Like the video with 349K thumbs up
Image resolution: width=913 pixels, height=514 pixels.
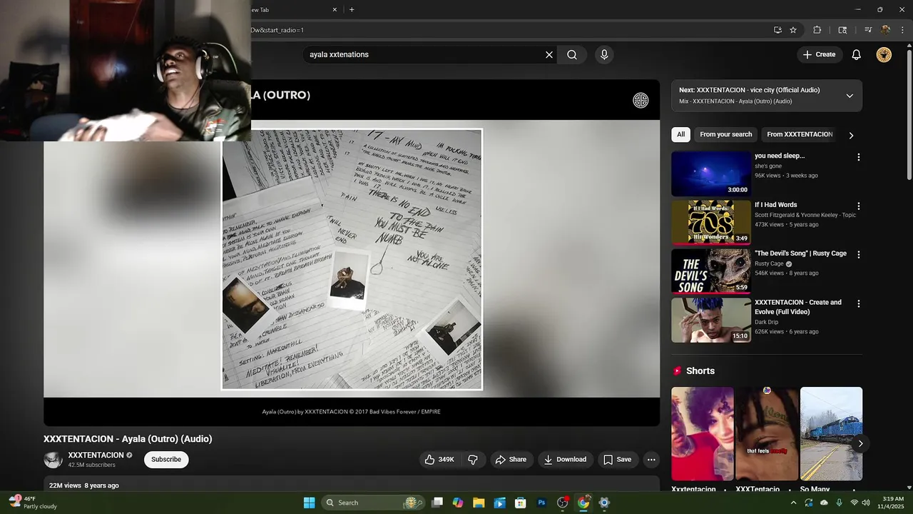(440, 460)
